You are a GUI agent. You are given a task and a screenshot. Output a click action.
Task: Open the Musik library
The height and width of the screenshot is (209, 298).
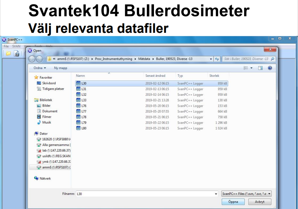pyautogui.click(x=46, y=122)
